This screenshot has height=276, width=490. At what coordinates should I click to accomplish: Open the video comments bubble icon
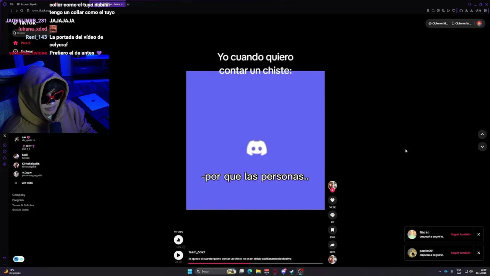pyautogui.click(x=332, y=215)
